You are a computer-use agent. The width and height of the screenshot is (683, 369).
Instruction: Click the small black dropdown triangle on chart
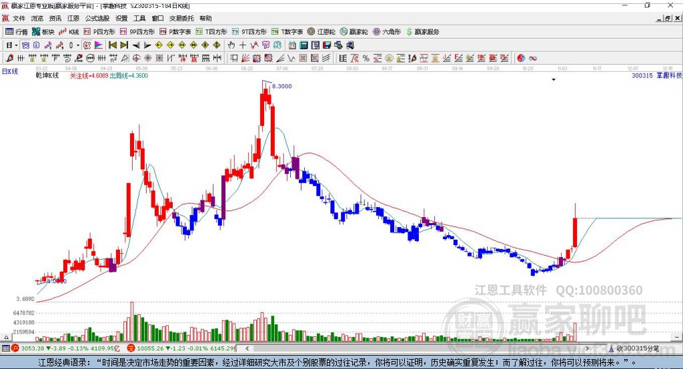(554, 80)
